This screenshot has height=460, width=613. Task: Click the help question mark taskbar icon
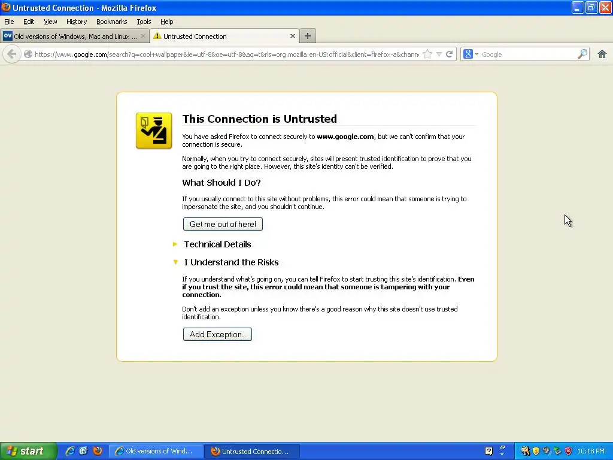point(488,451)
